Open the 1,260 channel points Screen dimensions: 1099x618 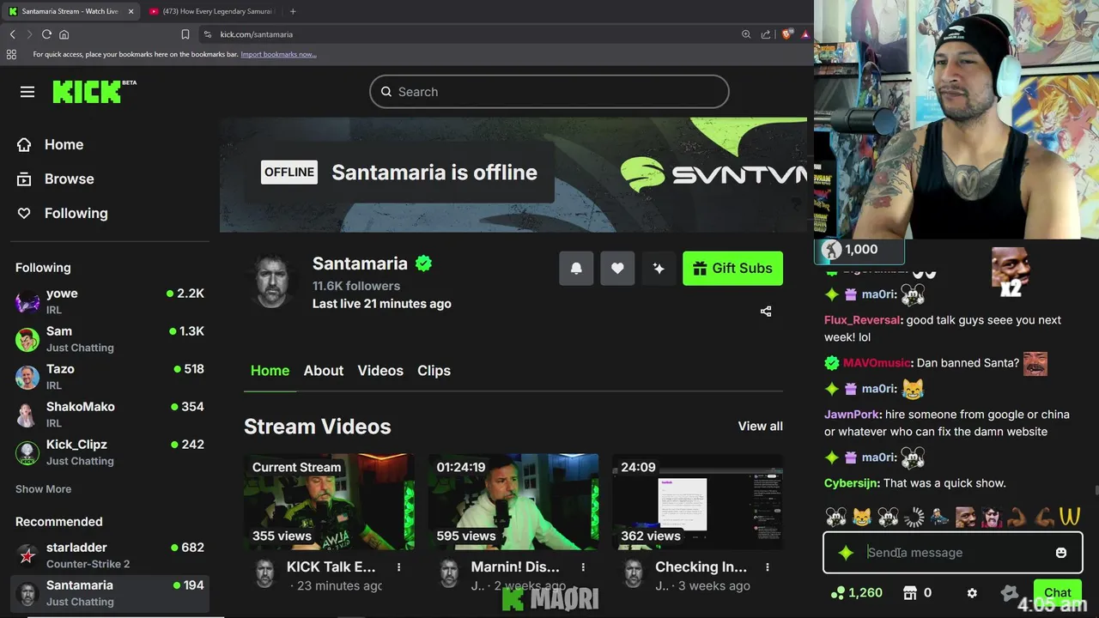coord(856,592)
